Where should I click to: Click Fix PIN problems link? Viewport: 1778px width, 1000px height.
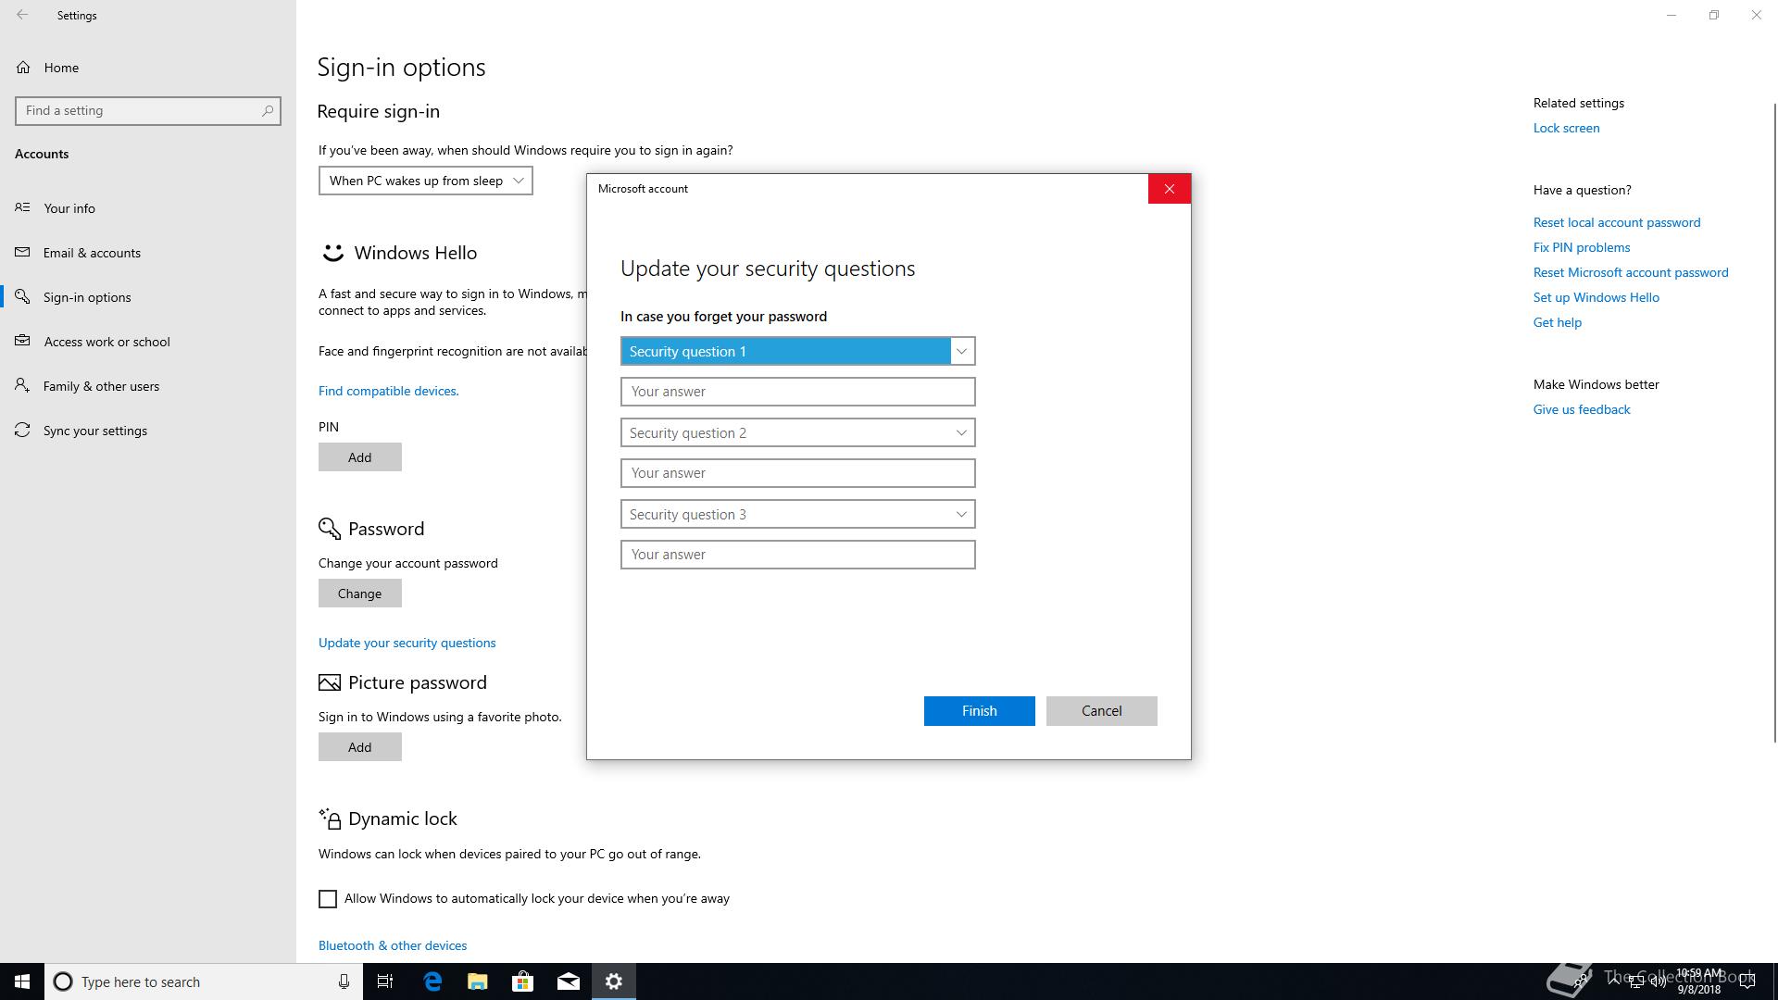(x=1582, y=247)
